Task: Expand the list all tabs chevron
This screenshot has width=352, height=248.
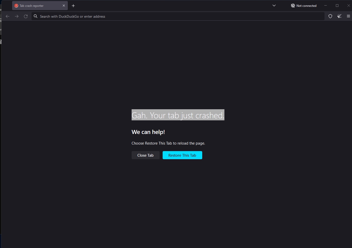Action: point(274,6)
